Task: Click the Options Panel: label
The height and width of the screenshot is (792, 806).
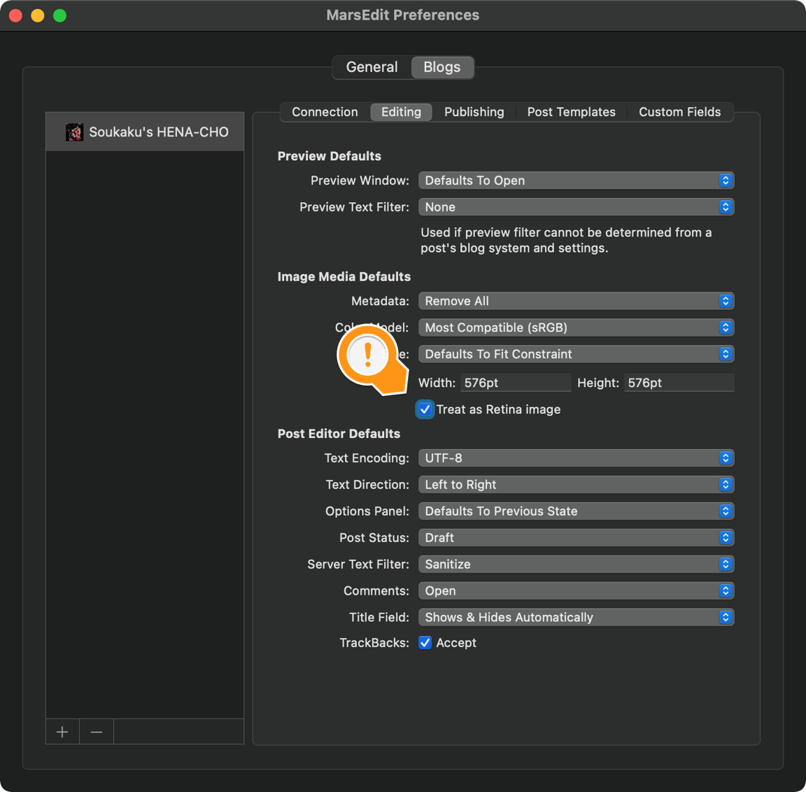Action: pos(367,511)
